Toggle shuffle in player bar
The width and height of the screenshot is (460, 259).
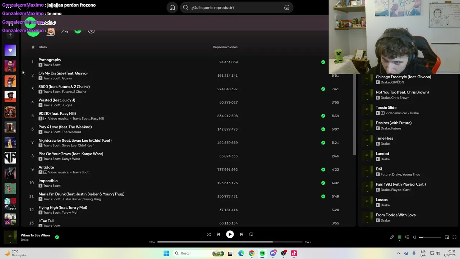(x=209, y=234)
